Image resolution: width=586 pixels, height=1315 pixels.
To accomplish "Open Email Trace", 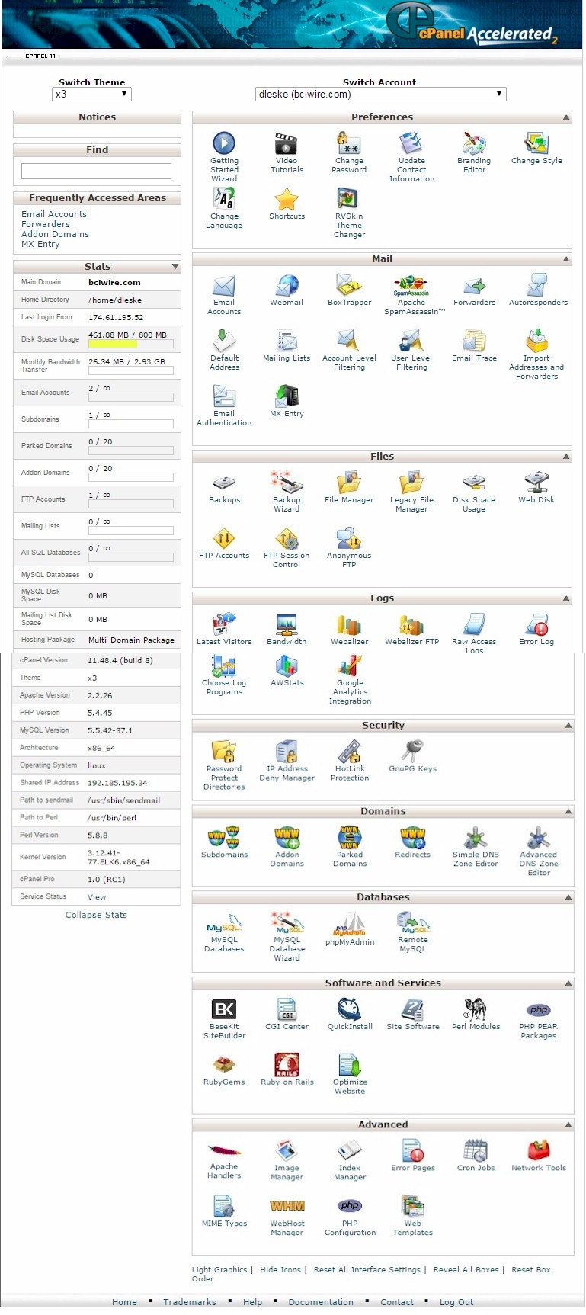I will [474, 341].
